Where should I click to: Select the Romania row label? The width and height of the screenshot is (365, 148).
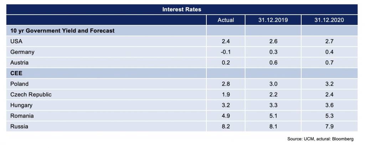(x=21, y=116)
